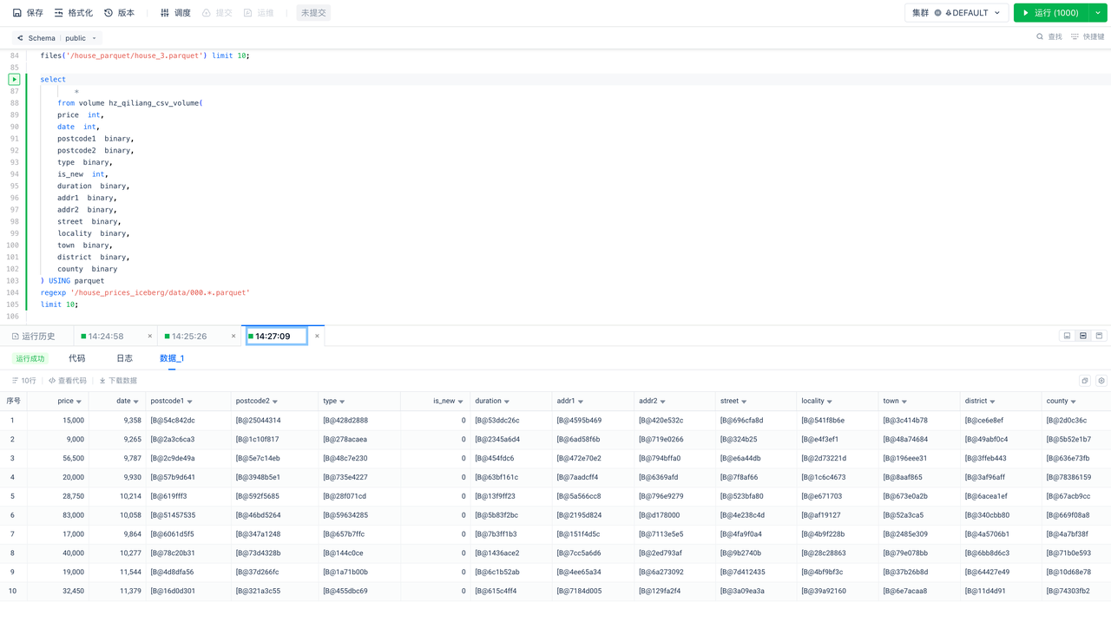Viewport: 1111px width, 628px height.
Task: Open the 14:24:58 run tab
Action: point(106,337)
